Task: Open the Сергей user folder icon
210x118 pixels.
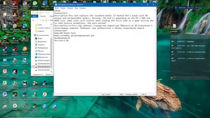Action: (5, 4)
